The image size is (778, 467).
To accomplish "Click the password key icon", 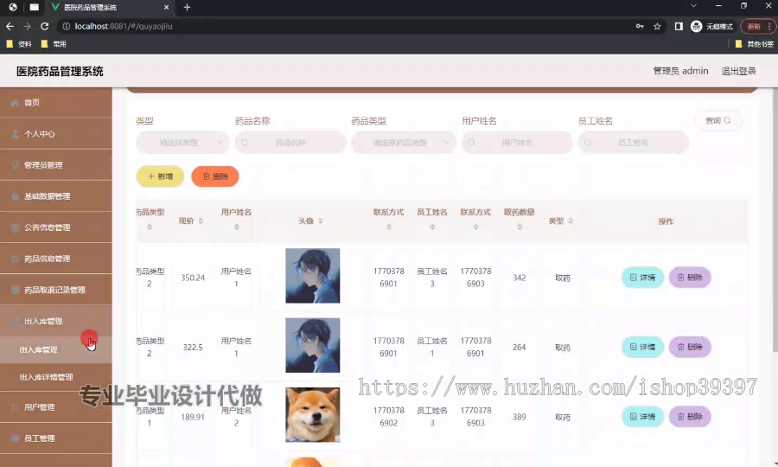I will (x=640, y=26).
